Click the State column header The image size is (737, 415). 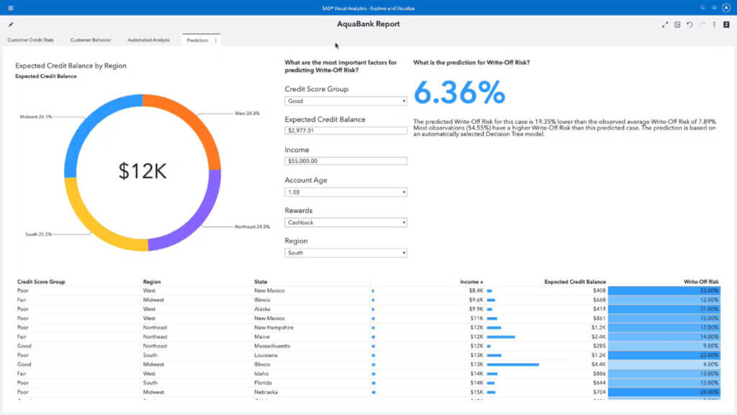click(261, 282)
